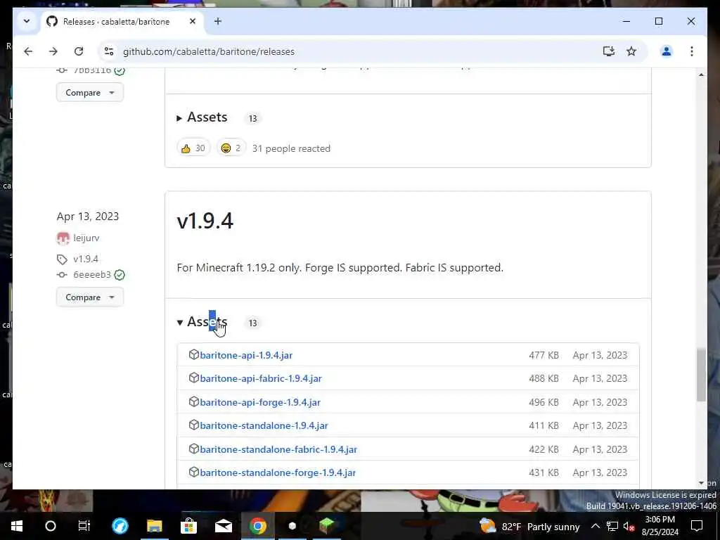This screenshot has width=720, height=540.
Task: Show hidden system tray icons
Action: [595, 526]
